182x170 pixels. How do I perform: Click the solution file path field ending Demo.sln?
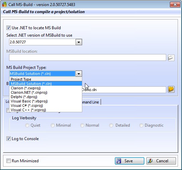point(124,90)
